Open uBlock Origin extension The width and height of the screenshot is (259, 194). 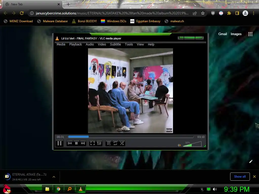pos(213,13)
